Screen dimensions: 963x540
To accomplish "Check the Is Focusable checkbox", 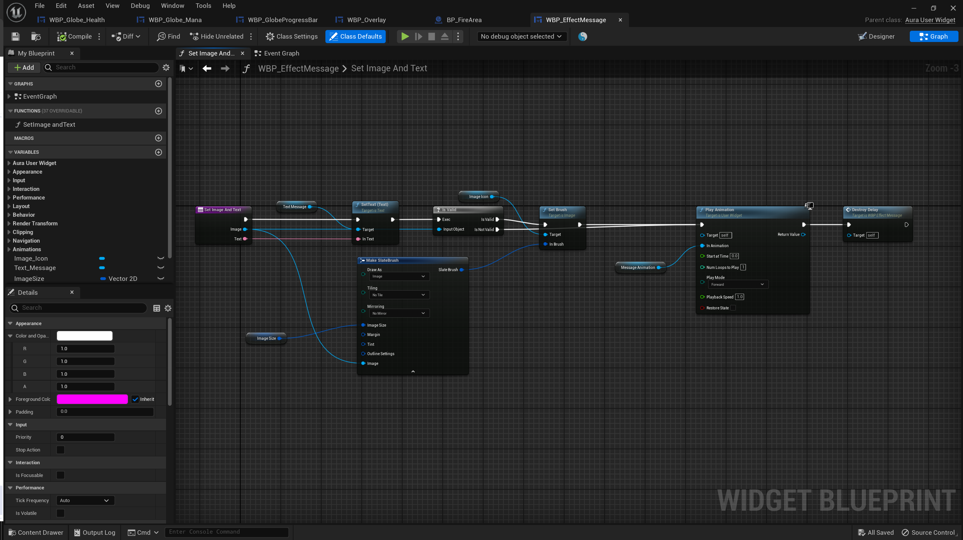I will [x=60, y=475].
